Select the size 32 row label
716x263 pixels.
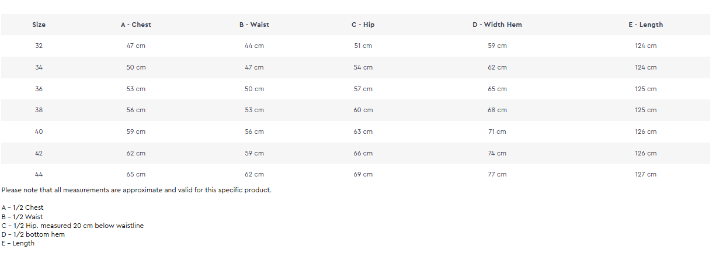click(39, 46)
